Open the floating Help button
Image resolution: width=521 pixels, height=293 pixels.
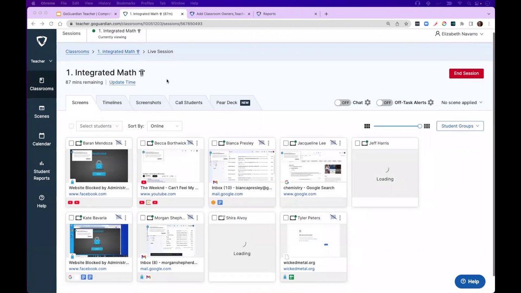(470, 282)
